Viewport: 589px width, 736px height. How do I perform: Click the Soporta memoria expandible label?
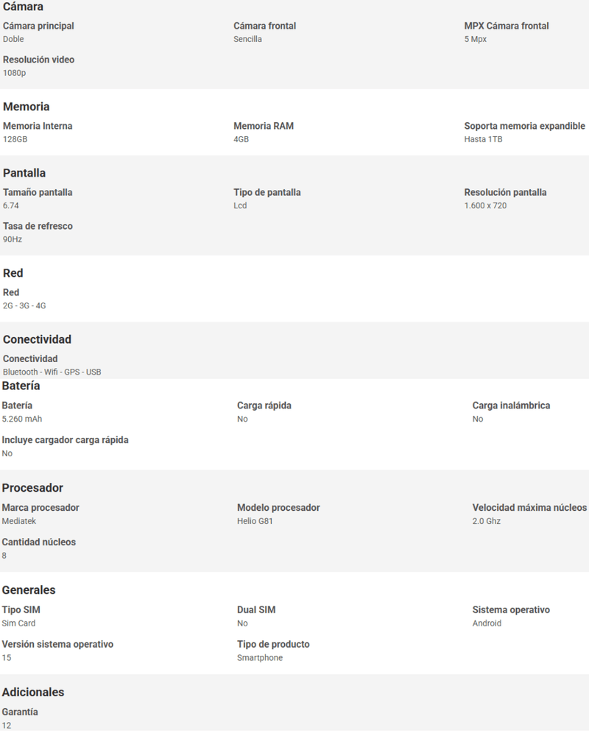click(x=525, y=126)
